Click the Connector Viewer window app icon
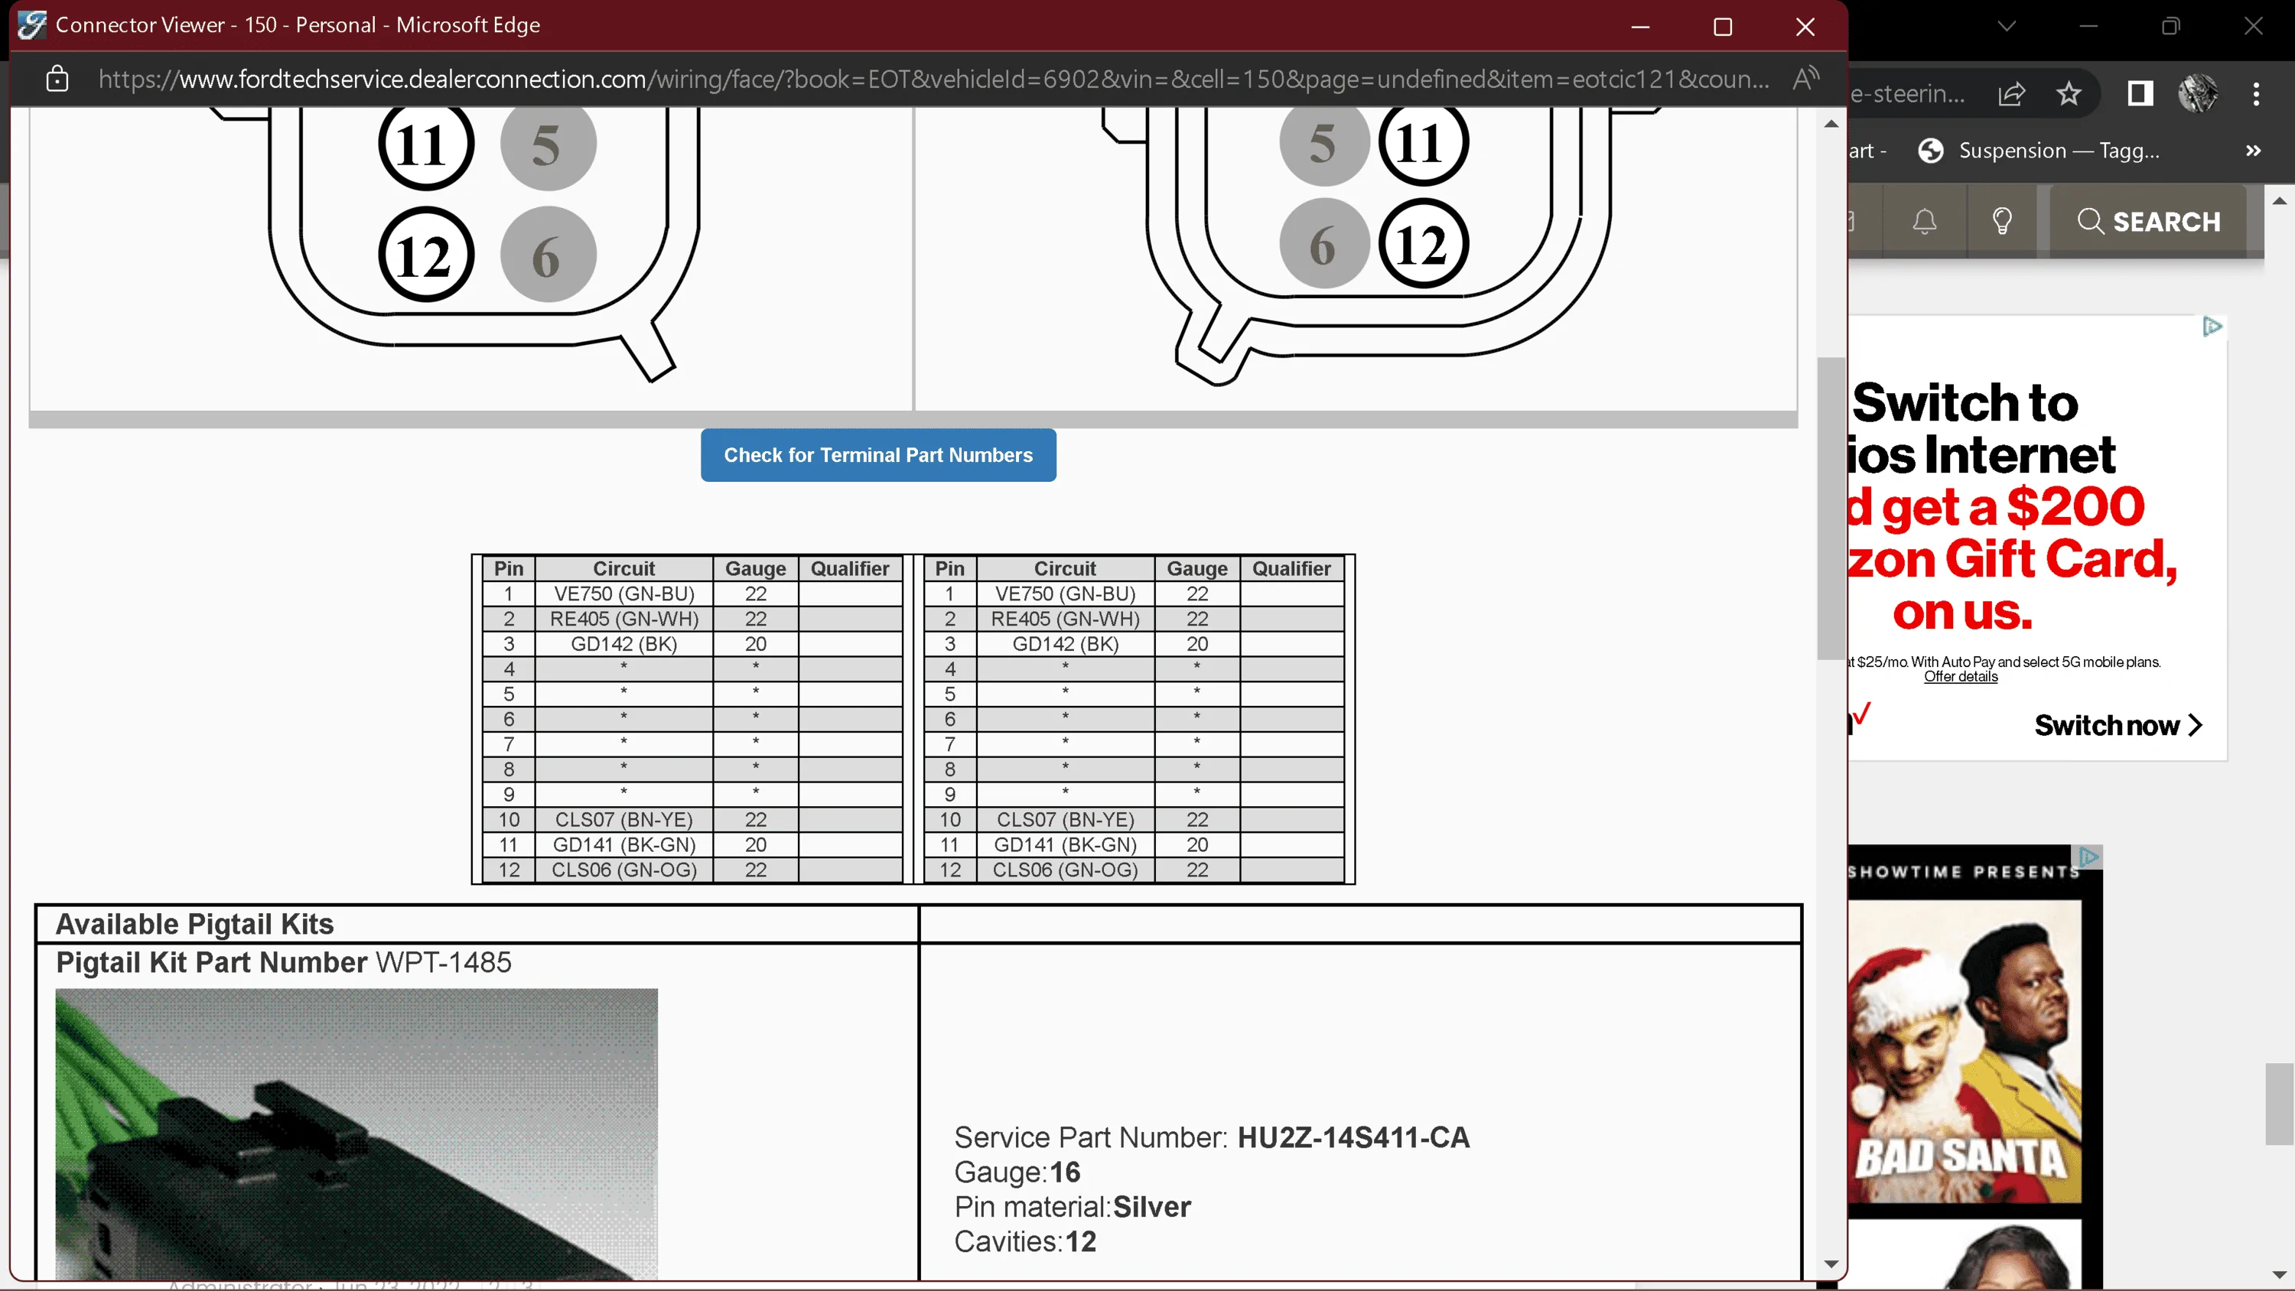 (x=32, y=25)
